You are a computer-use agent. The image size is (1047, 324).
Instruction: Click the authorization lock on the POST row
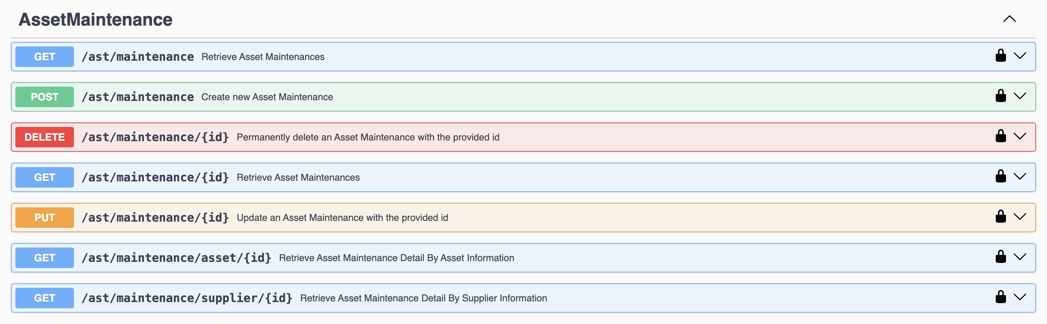[x=1001, y=96]
